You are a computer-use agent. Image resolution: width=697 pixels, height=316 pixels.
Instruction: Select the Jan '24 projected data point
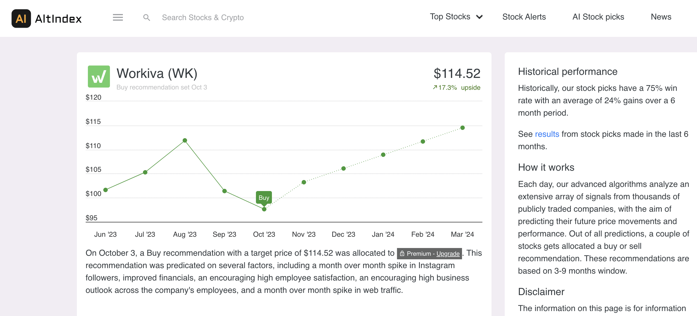(x=383, y=155)
